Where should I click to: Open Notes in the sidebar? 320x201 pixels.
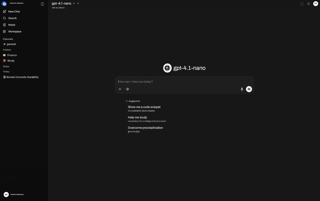click(x=12, y=25)
